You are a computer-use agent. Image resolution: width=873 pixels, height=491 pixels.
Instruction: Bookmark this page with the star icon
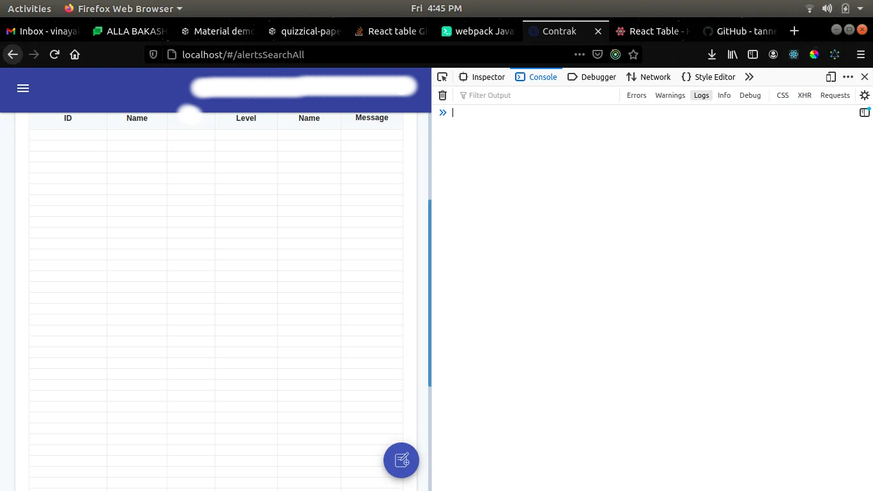coord(633,55)
